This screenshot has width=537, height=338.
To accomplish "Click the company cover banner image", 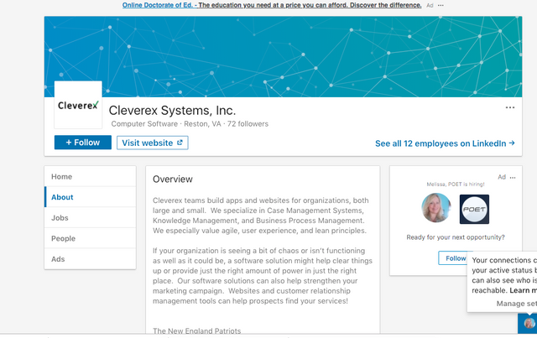I will coord(283,56).
